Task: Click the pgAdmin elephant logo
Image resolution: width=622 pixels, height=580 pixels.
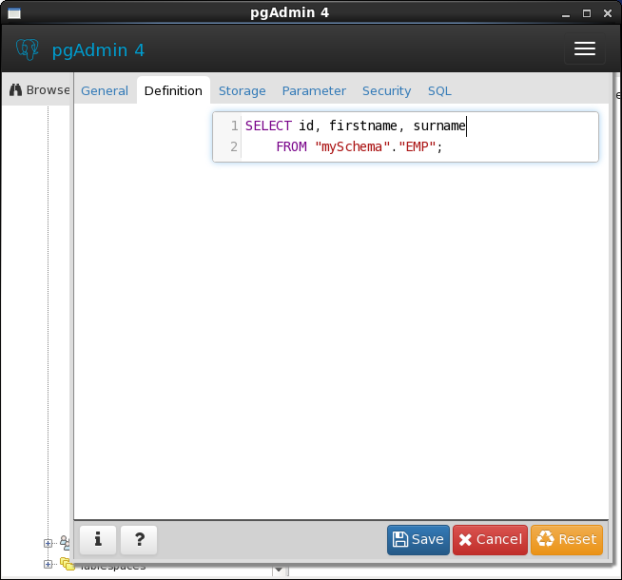Action: tap(28, 49)
